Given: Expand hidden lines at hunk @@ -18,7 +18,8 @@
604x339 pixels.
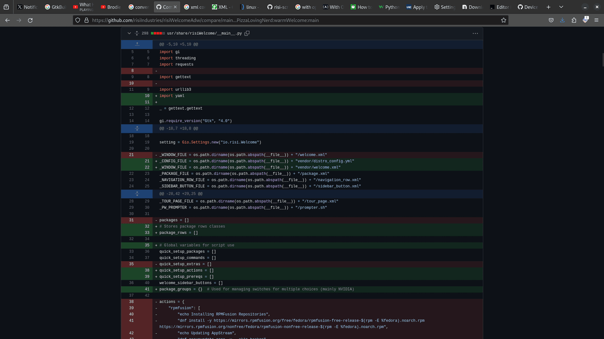Looking at the screenshot, I should coord(137,128).
